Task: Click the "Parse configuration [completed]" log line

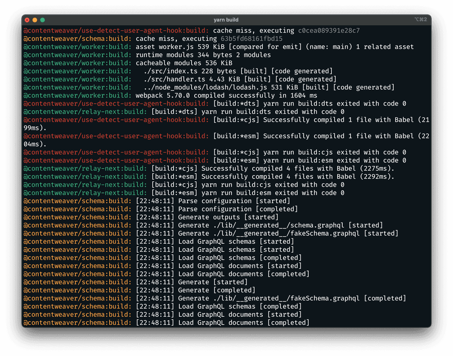Action: click(x=238, y=209)
